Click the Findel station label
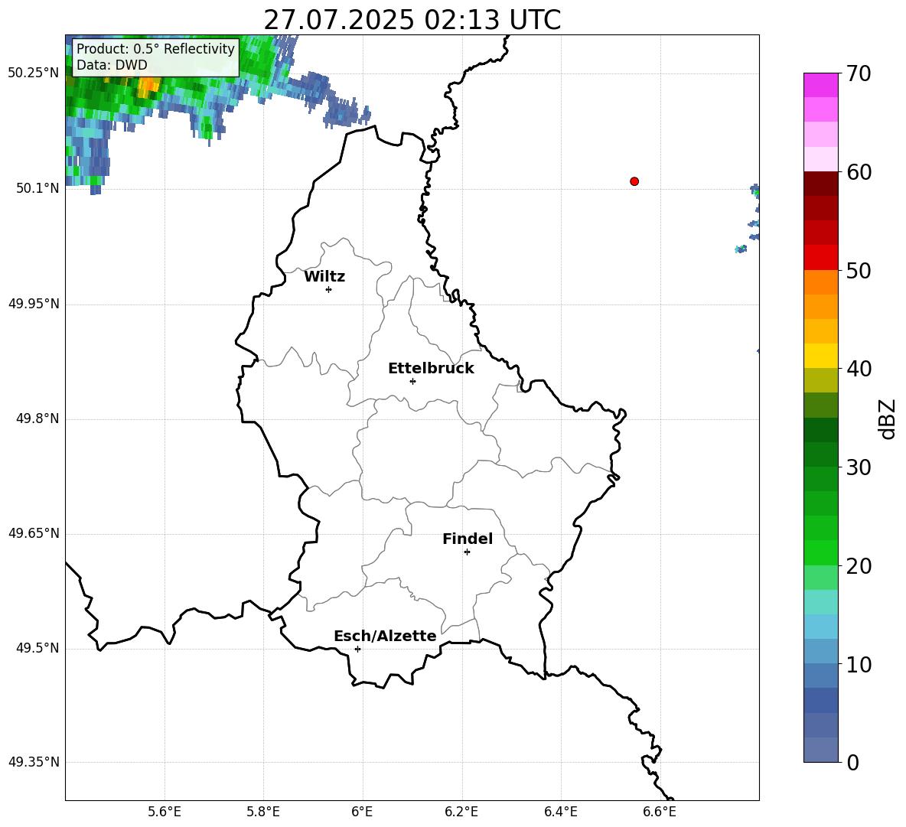 pos(467,539)
